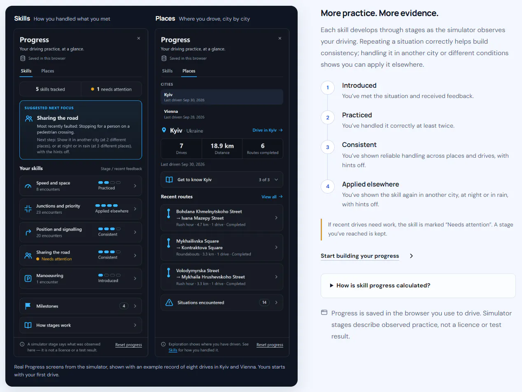Click the route icon for Bohdana Khmelnytskoho Street
Image resolution: width=522 pixels, height=392 pixels.
[168, 213]
